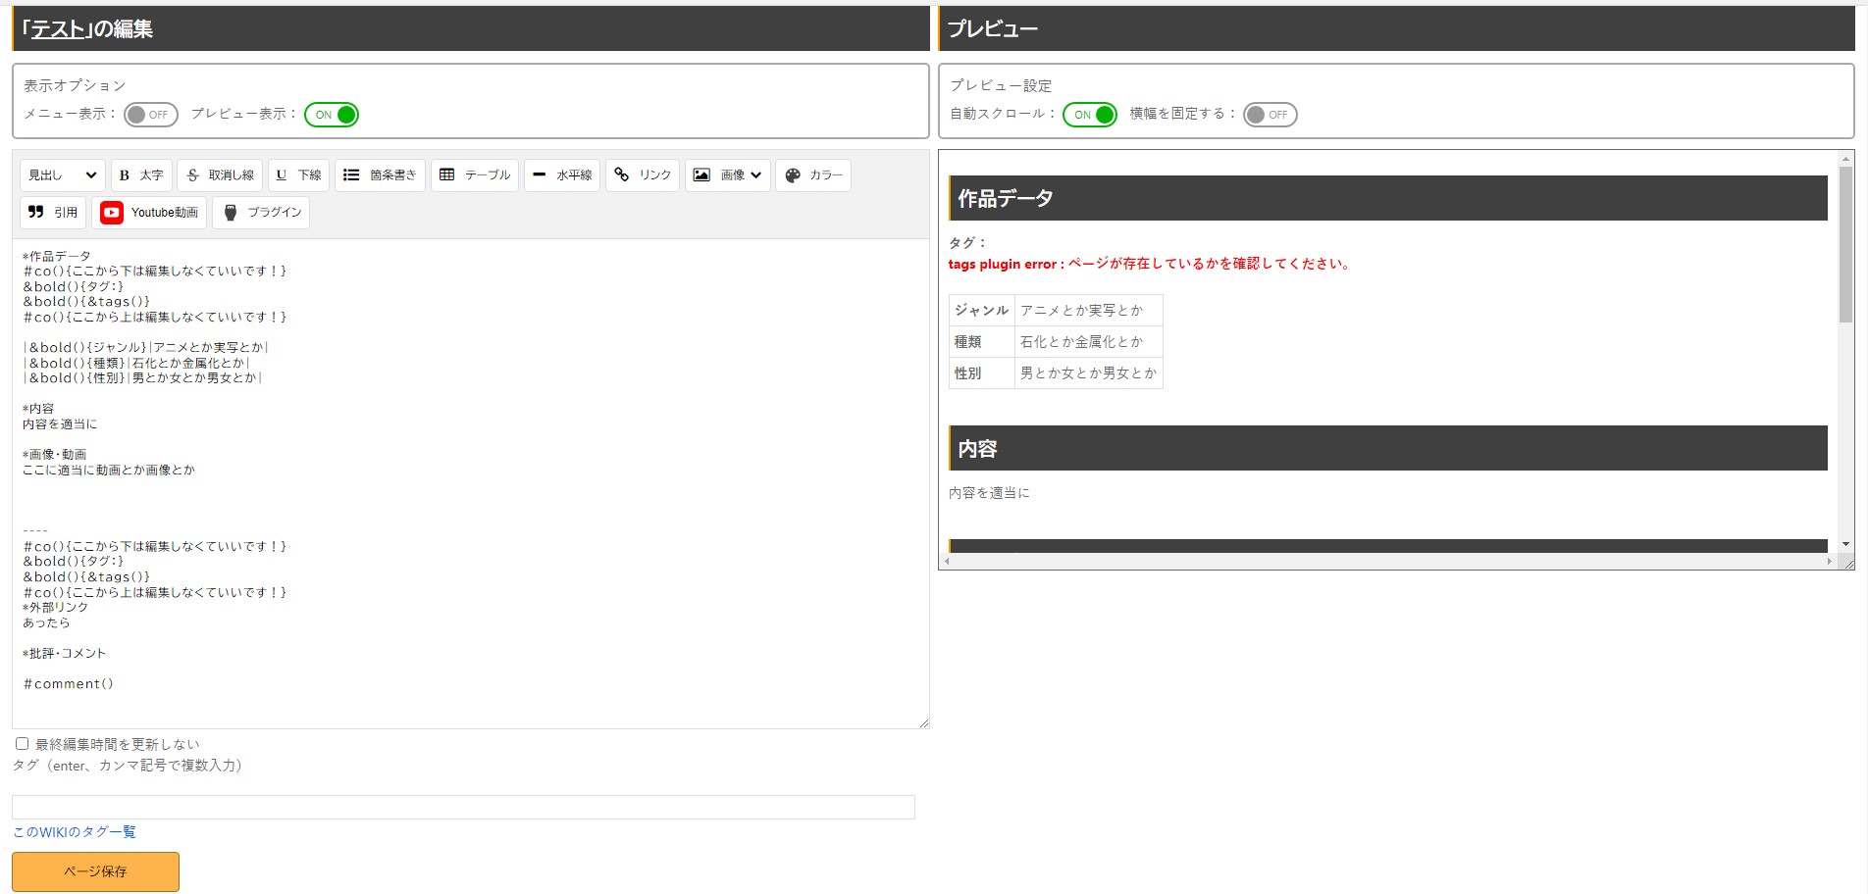Screen dimensions: 1868x894
Task: Insert a link using the リンク icon
Action: (643, 175)
